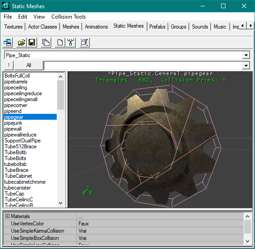Screen dimensions: 255x249
Task: Click the dock/undock browser window icon
Action: 7,43
